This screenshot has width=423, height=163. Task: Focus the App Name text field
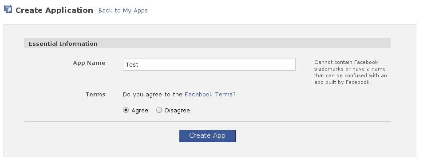coord(209,64)
